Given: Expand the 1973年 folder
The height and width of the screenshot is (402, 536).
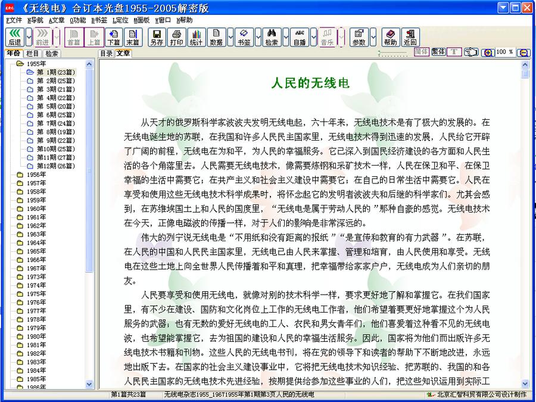Looking at the screenshot, I should (x=36, y=277).
